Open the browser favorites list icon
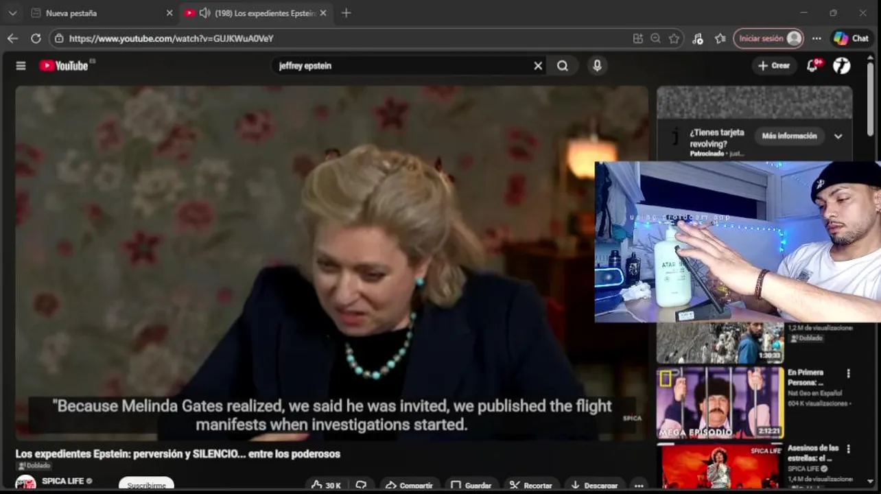 [x=720, y=38]
